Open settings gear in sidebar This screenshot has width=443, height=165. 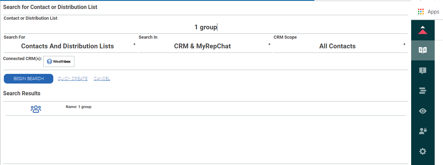[x=423, y=151]
